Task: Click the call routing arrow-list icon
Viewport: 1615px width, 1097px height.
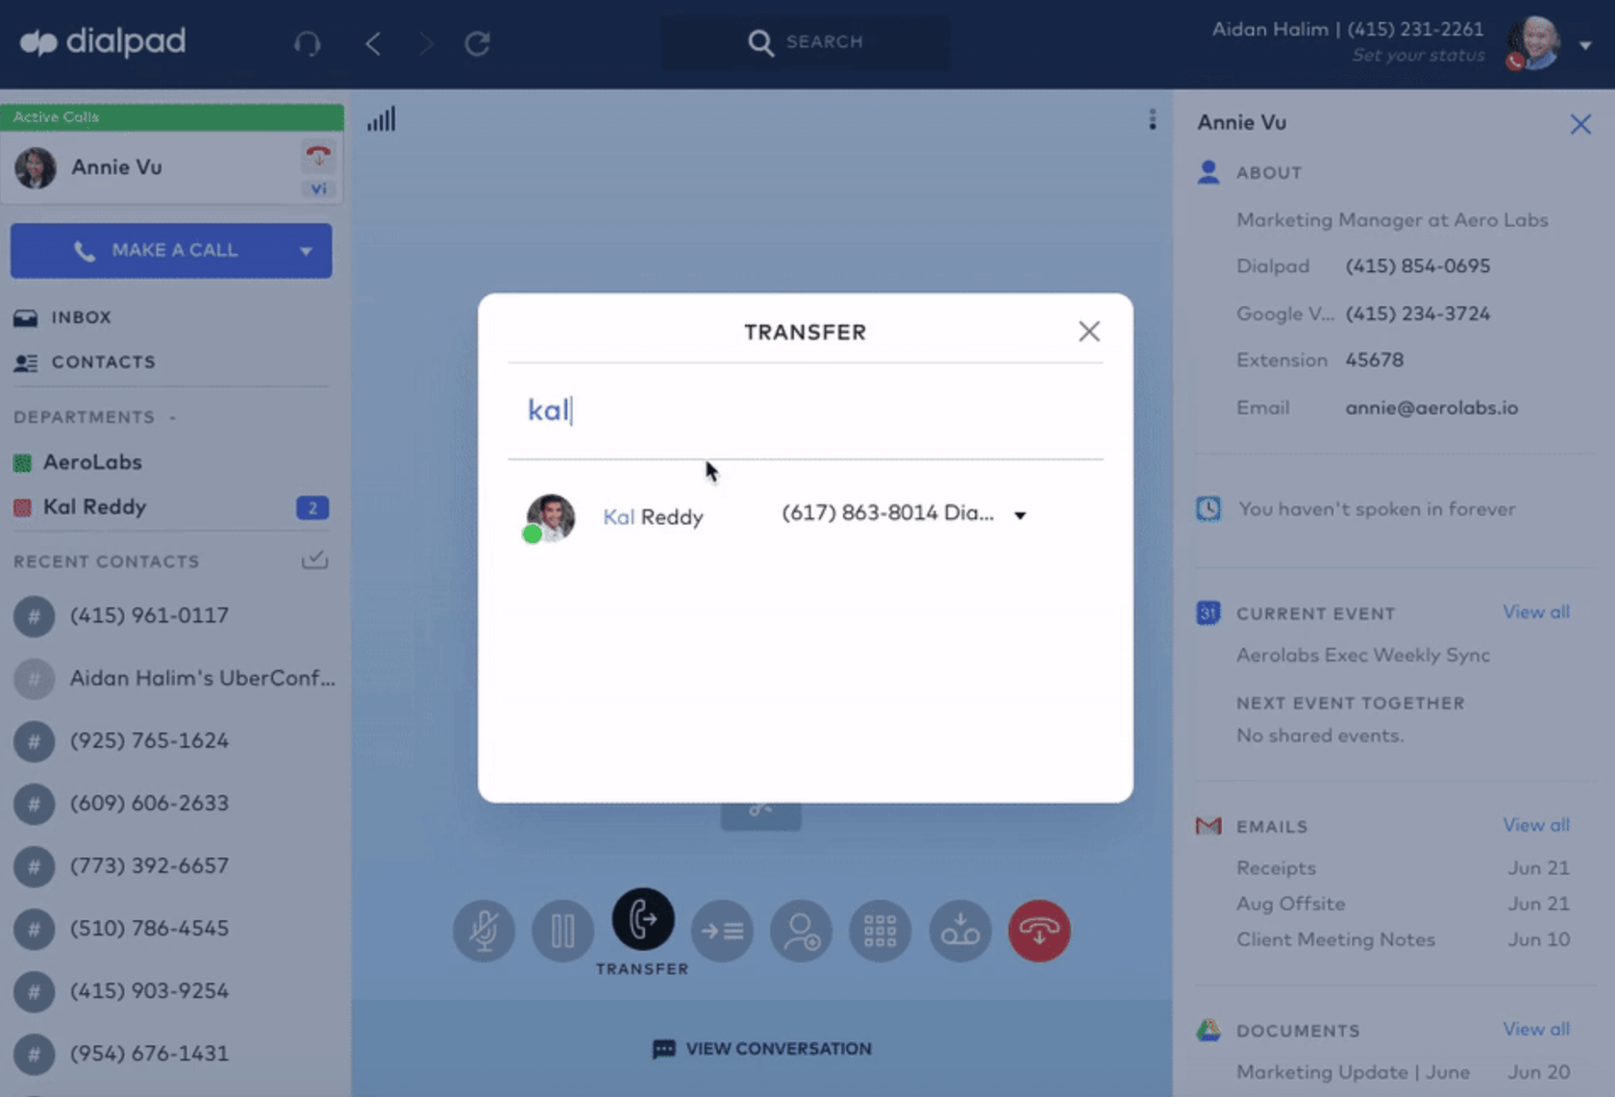Action: [722, 930]
